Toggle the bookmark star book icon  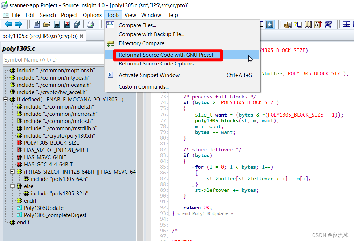(x=270, y=24)
